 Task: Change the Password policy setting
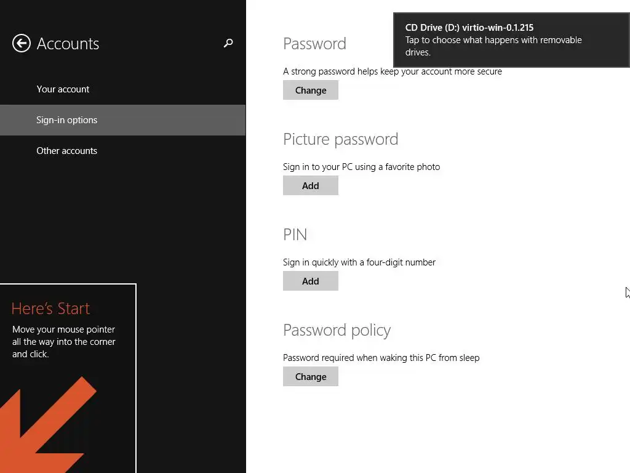pos(310,376)
